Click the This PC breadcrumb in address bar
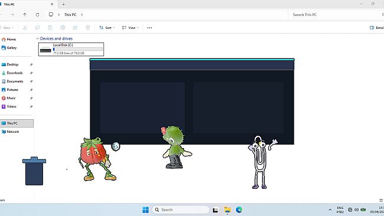Image resolution: width=384 pixels, height=216 pixels. point(70,15)
